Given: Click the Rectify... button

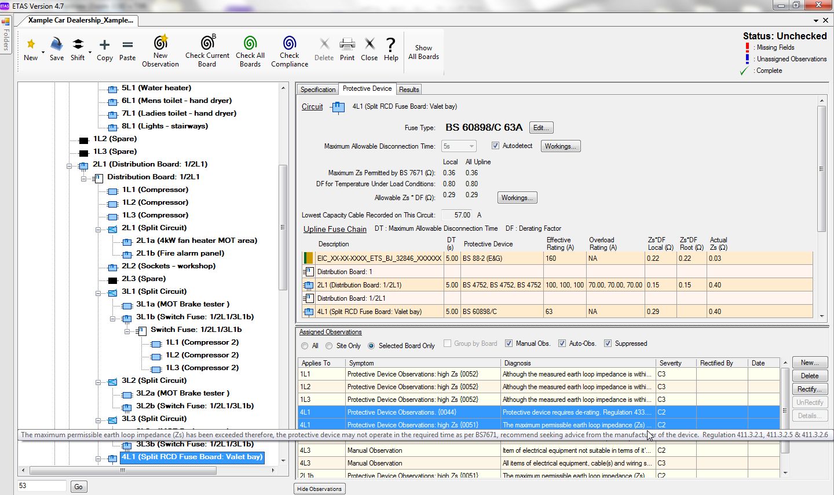Looking at the screenshot, I should click(810, 389).
